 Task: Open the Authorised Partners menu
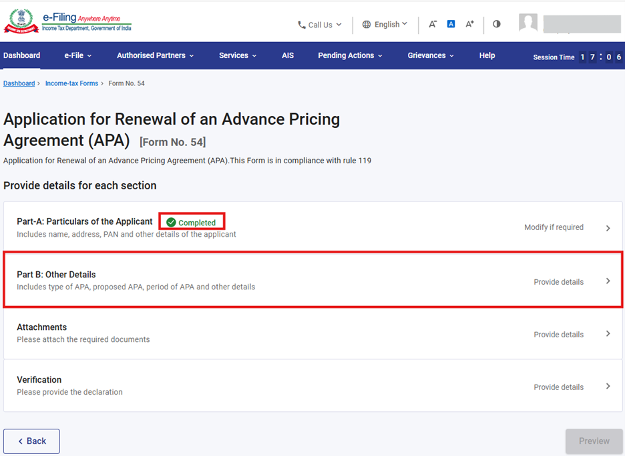pyautogui.click(x=155, y=56)
